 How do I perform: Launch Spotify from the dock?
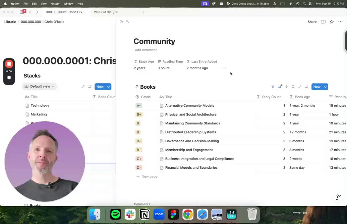pos(116,214)
